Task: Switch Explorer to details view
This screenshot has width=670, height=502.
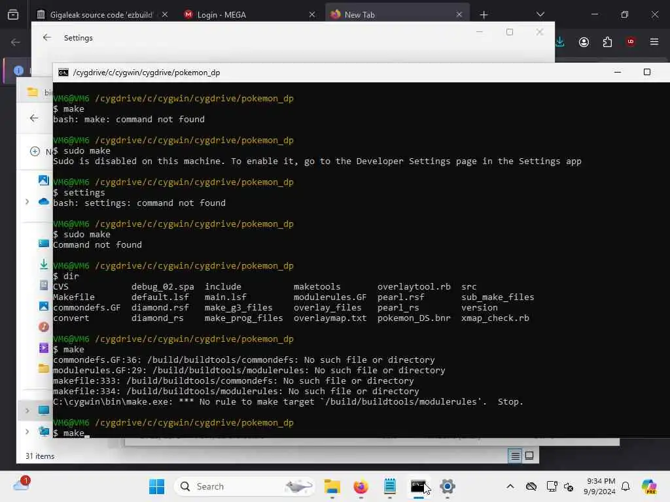Action: (516, 456)
